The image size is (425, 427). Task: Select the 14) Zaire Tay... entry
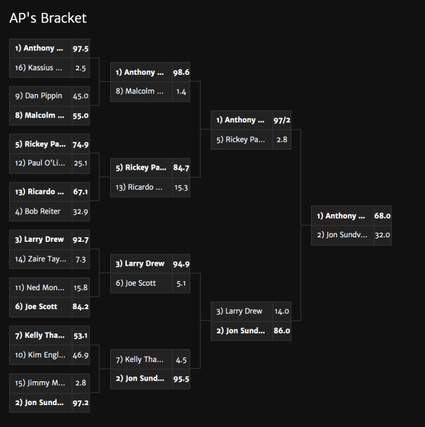point(50,259)
